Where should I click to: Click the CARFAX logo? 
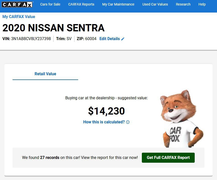coord(17,4)
